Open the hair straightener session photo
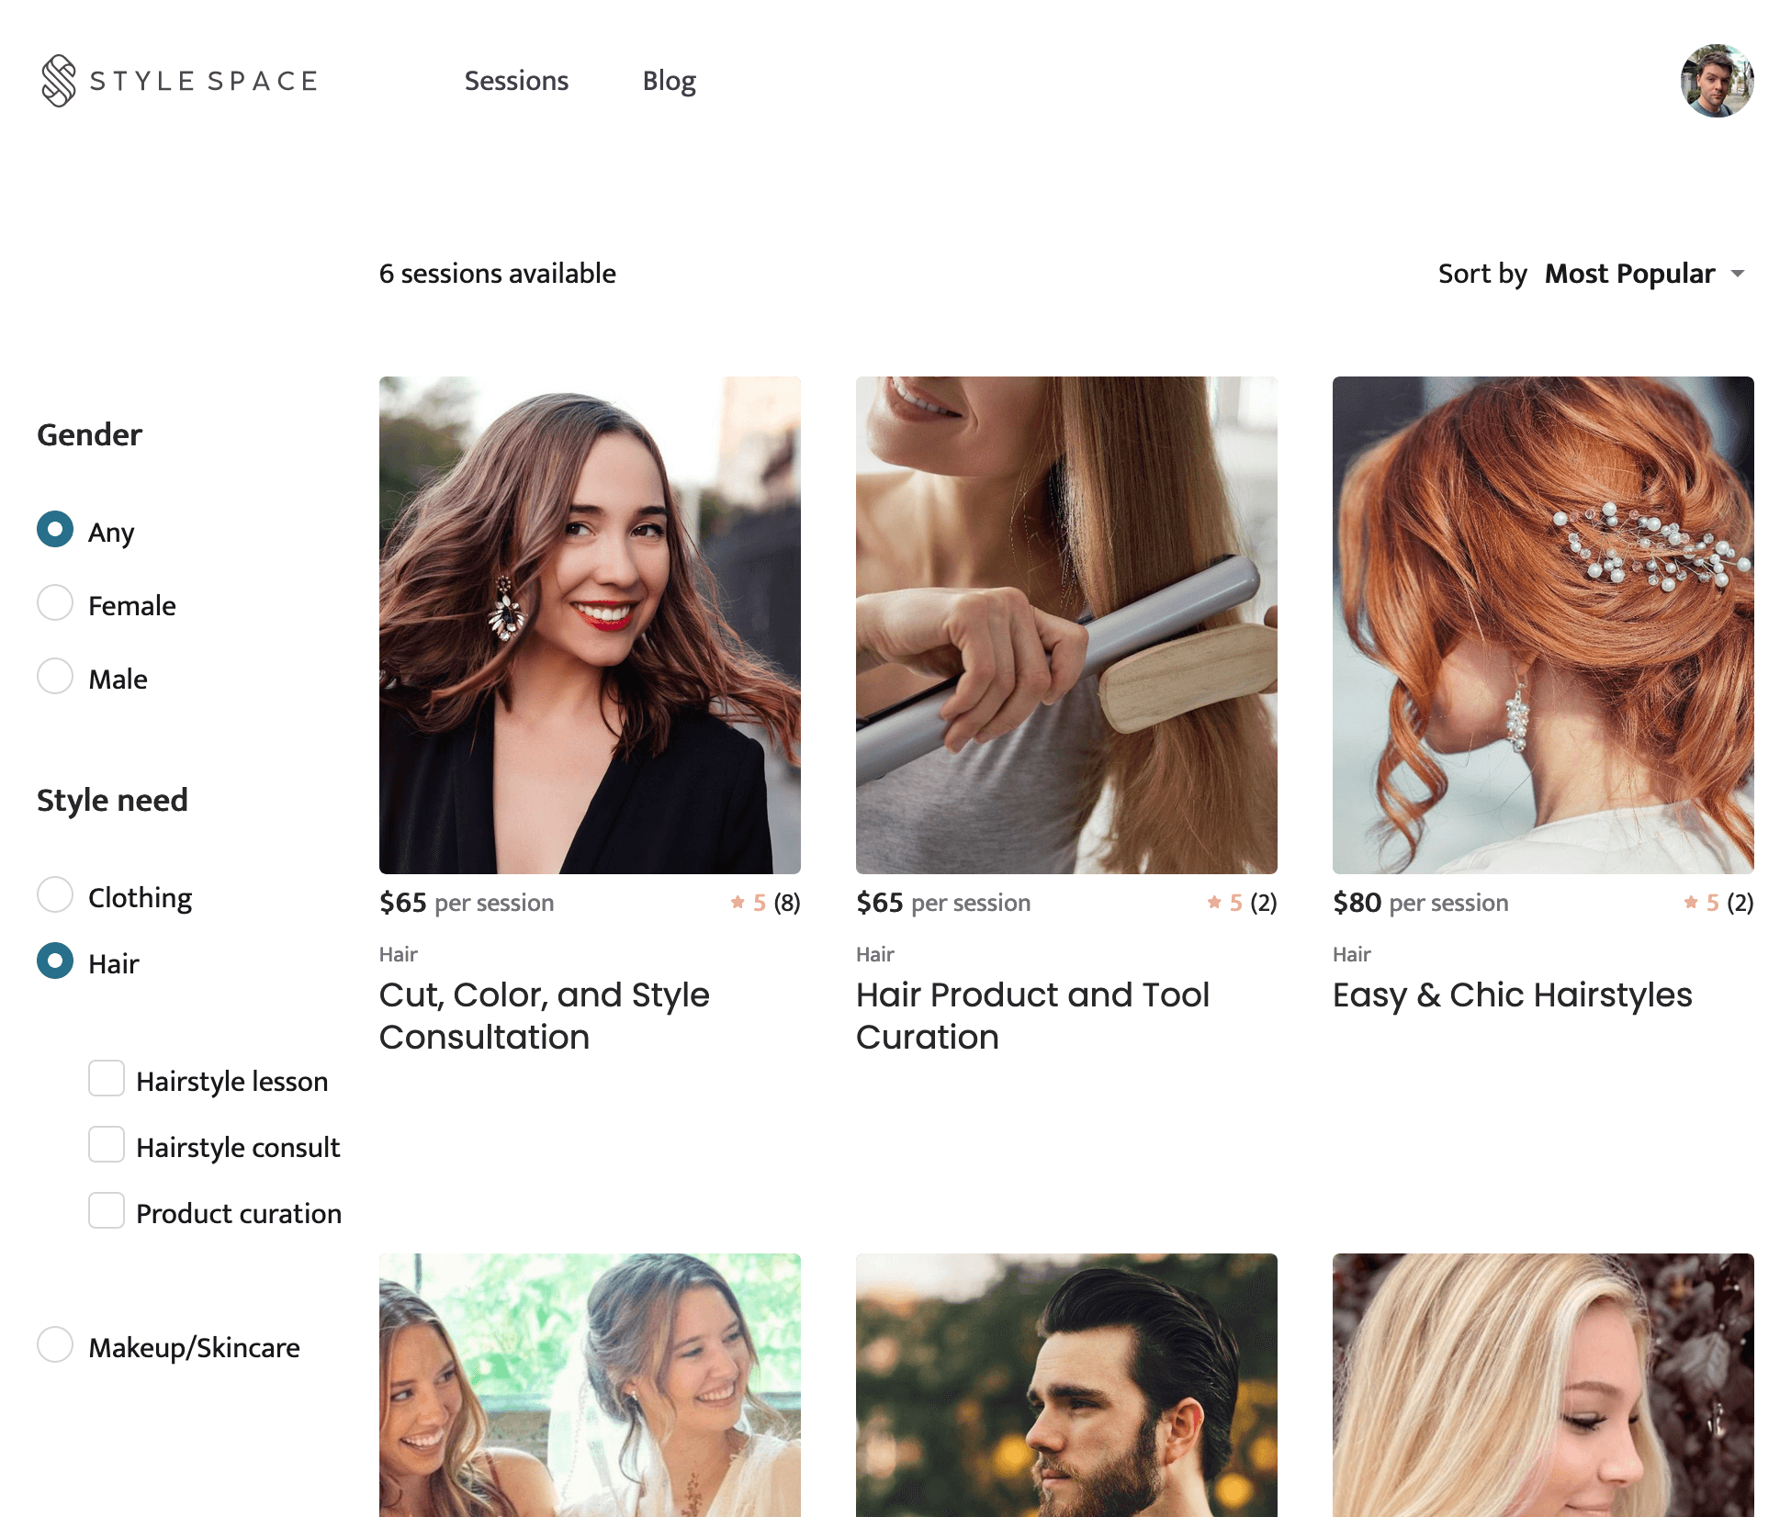 (x=1066, y=624)
